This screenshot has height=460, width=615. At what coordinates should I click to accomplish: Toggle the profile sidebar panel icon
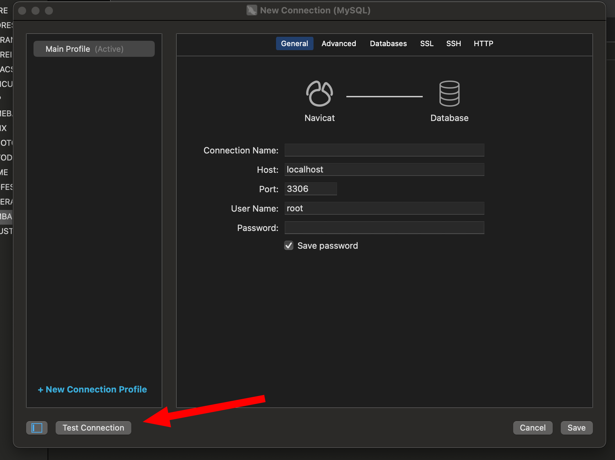(37, 428)
